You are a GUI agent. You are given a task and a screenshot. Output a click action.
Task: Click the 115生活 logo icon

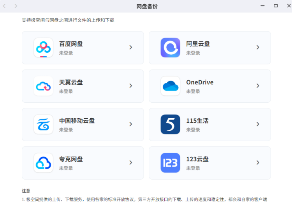tap(170, 125)
